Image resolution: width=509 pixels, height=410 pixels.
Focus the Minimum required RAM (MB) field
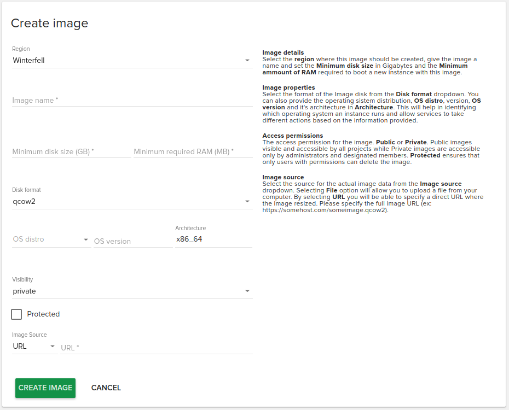pyautogui.click(x=193, y=151)
